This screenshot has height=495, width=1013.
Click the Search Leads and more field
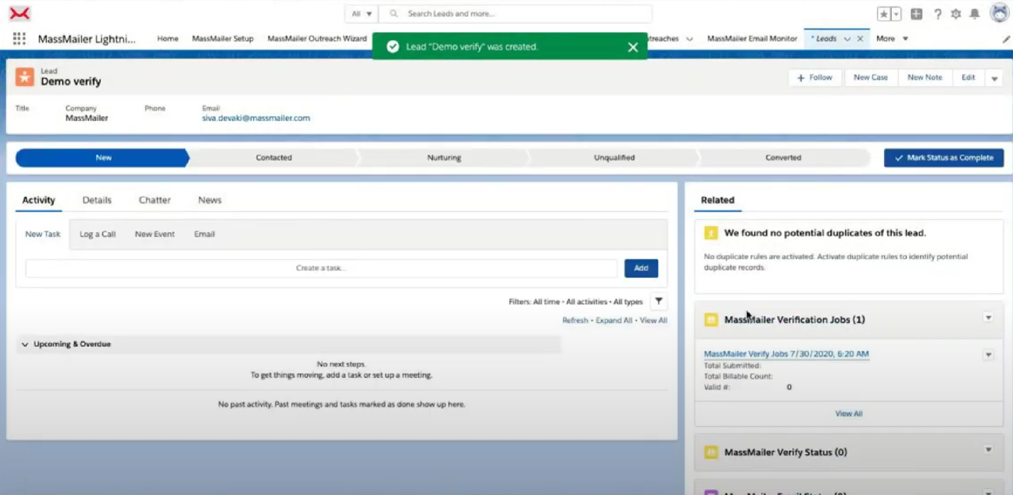tap(515, 14)
